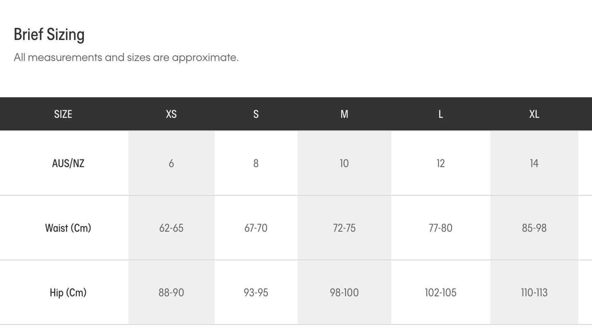Click the Hip (Cm) row label
The height and width of the screenshot is (331, 592).
coord(68,292)
